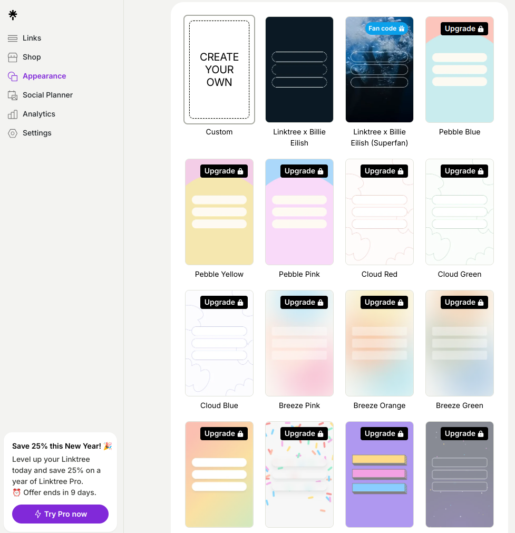Select the Custom create your own theme
The image size is (515, 533).
tap(219, 70)
